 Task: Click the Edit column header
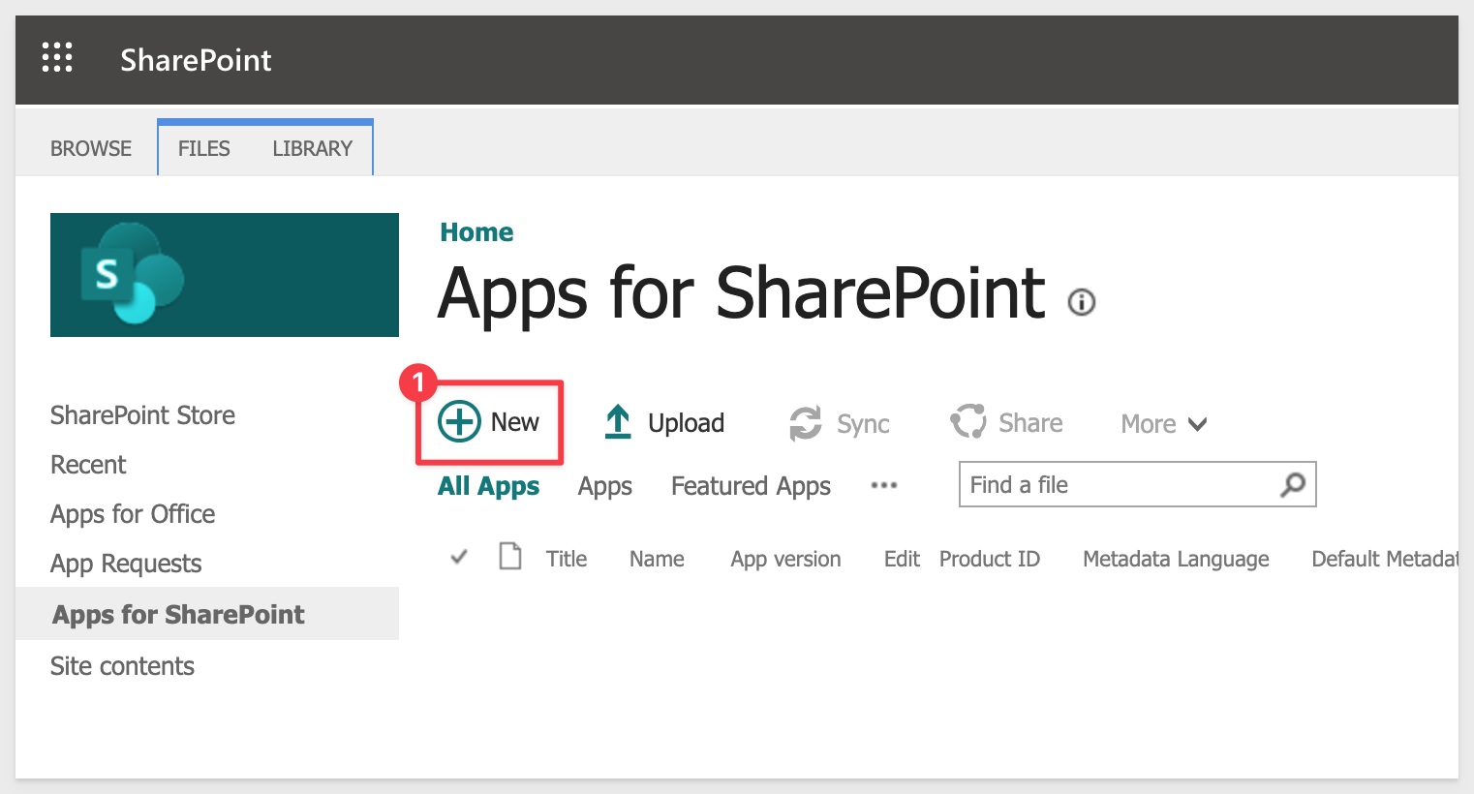[x=902, y=559]
